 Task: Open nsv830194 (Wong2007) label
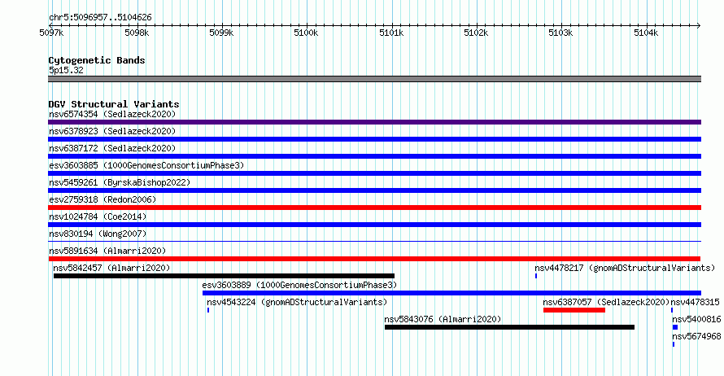(x=98, y=234)
